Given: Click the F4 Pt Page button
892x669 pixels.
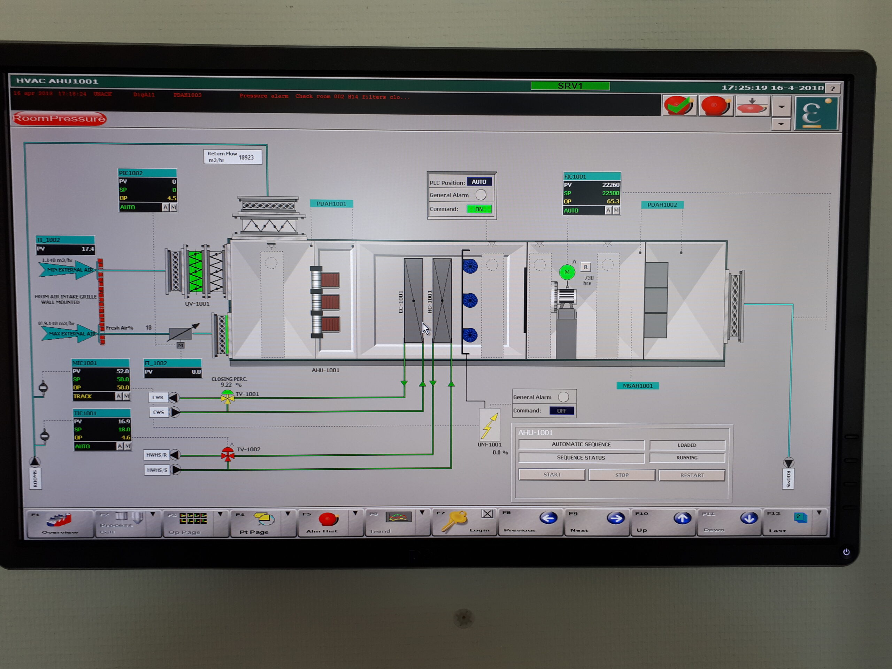Looking at the screenshot, I should pos(256,524).
